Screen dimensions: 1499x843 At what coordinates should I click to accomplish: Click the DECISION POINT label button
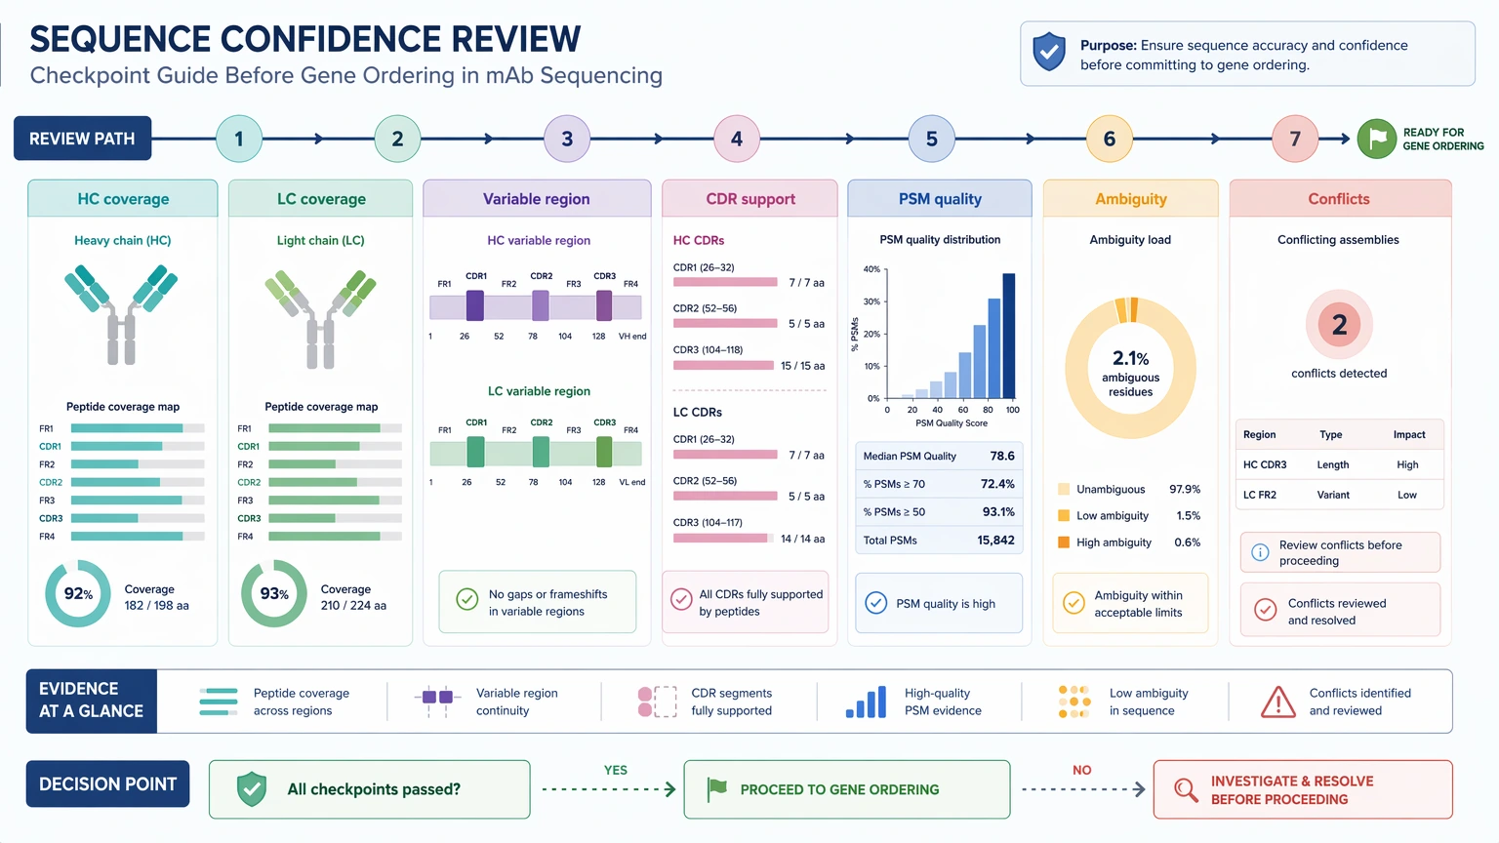coord(107,783)
